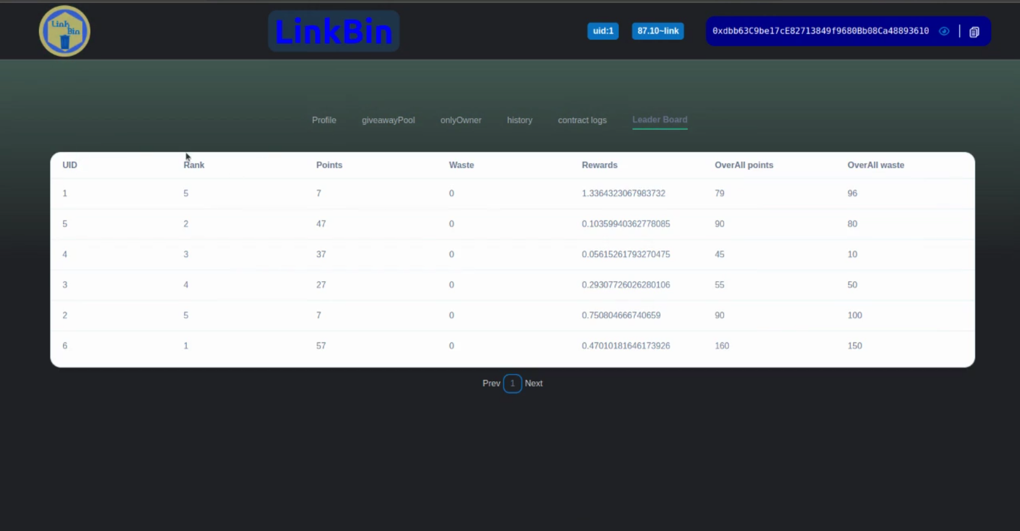Click points value 37
Screen dimensions: 1020x531
click(321, 254)
